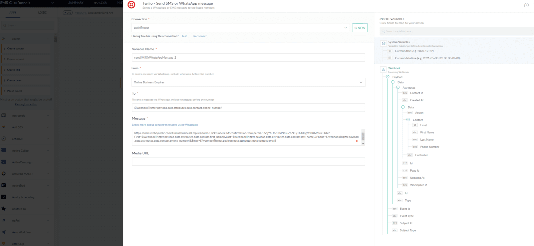Image resolution: width=534 pixels, height=246 pixels.
Task: Click the Email at-sign type icon
Action: 415,125
